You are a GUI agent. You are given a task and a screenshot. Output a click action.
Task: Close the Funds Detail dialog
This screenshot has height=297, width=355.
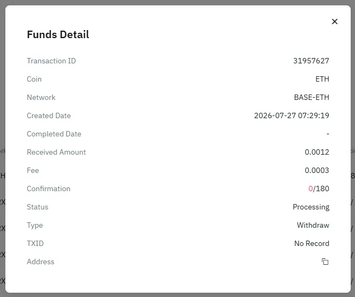tap(335, 21)
